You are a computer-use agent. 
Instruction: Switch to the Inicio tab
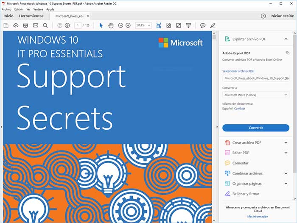8,16
